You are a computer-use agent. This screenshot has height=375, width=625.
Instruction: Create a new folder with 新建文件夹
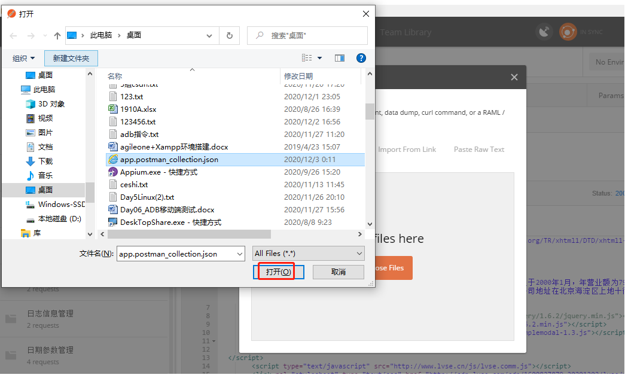point(71,58)
